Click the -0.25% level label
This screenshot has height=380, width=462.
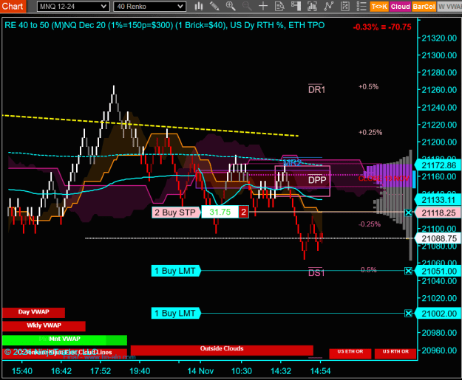370,224
